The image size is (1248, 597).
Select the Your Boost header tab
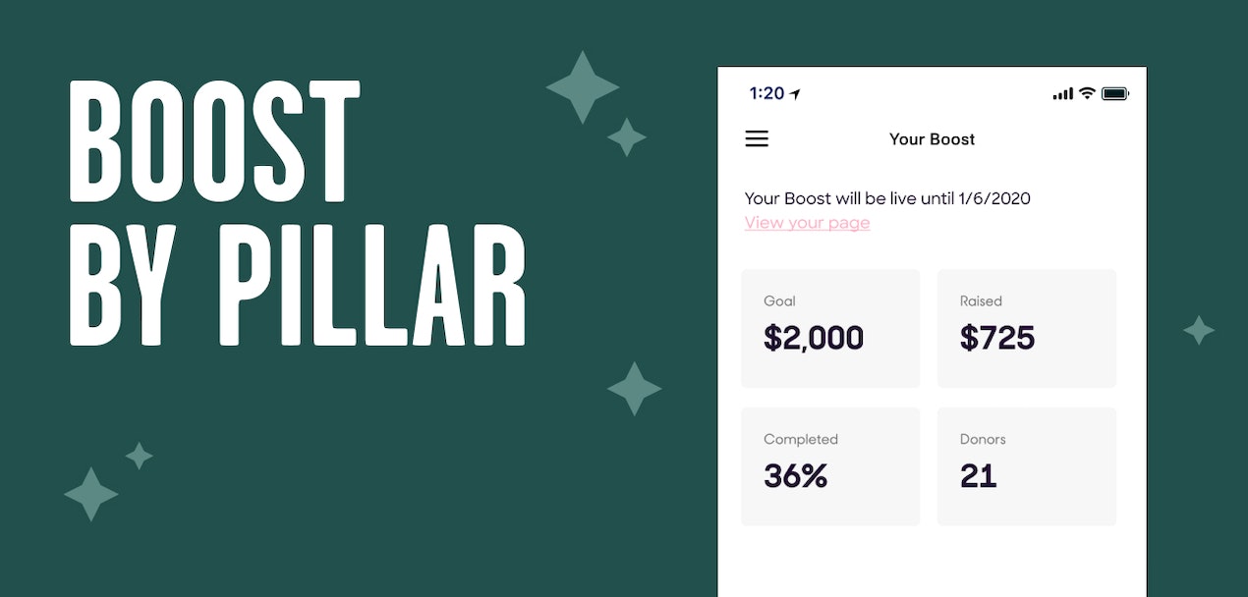point(932,138)
